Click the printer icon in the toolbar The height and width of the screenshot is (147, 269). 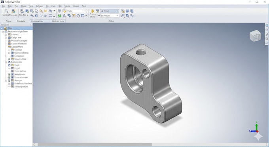[x=50, y=11]
